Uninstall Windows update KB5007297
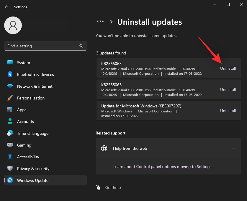Image resolution: width=247 pixels, height=201 pixels. [x=228, y=111]
